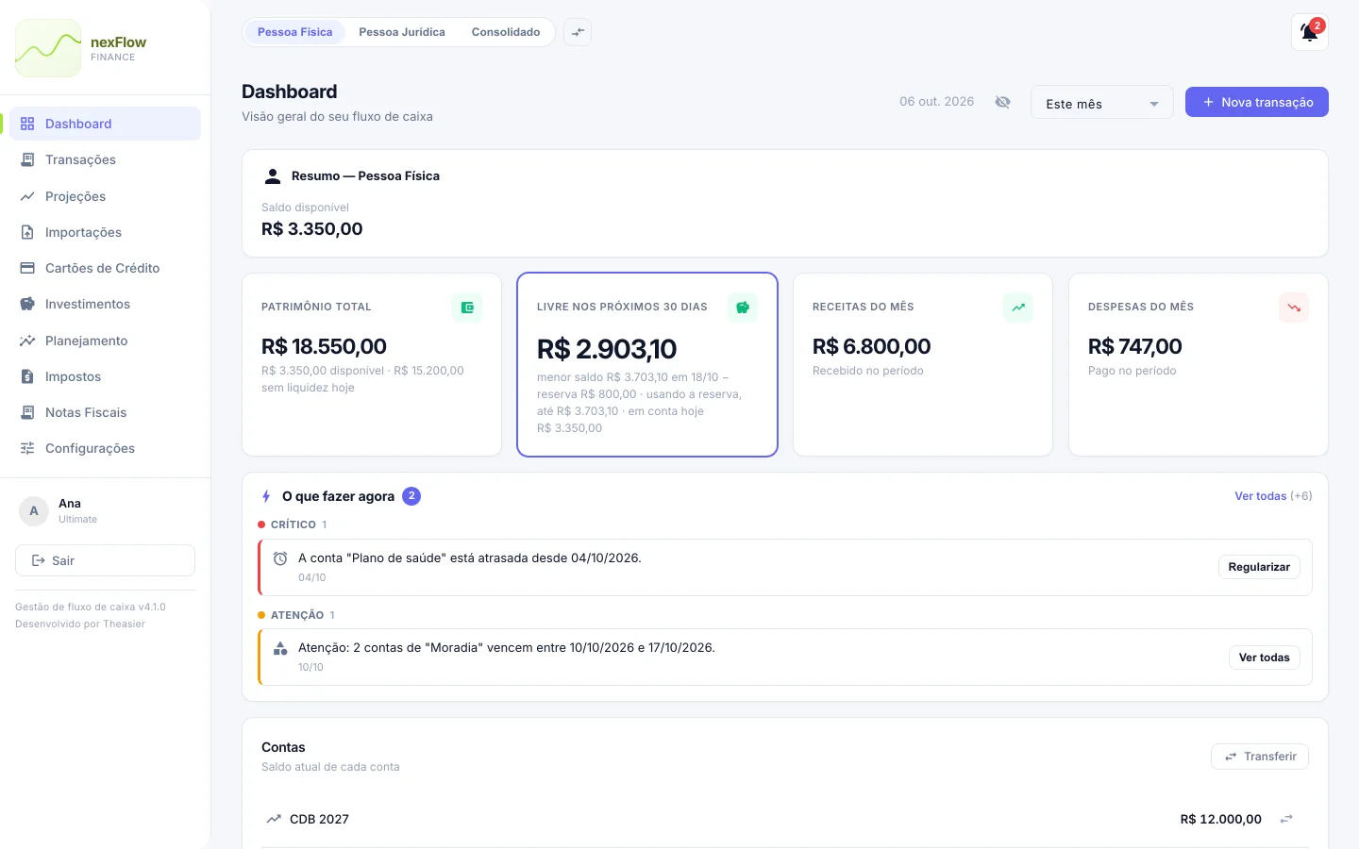Click the R$ 12.000,00 balance value
Viewport: 1359px width, 849px height.
(1220, 819)
